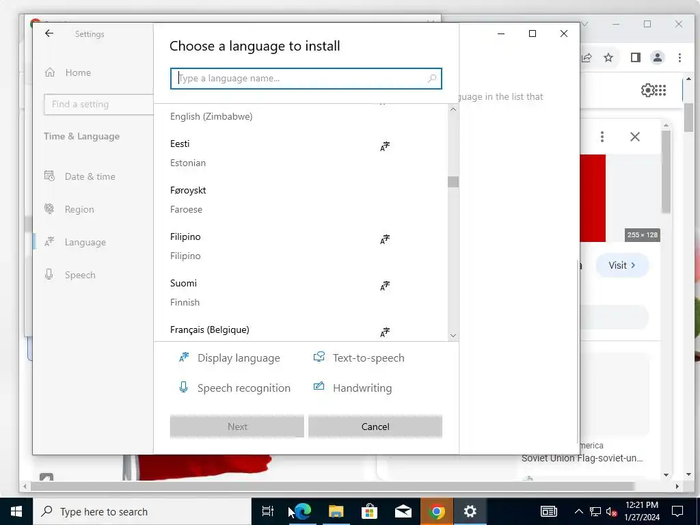The width and height of the screenshot is (700, 525).
Task: Click the Date & time calendar icon
Action: [49, 176]
